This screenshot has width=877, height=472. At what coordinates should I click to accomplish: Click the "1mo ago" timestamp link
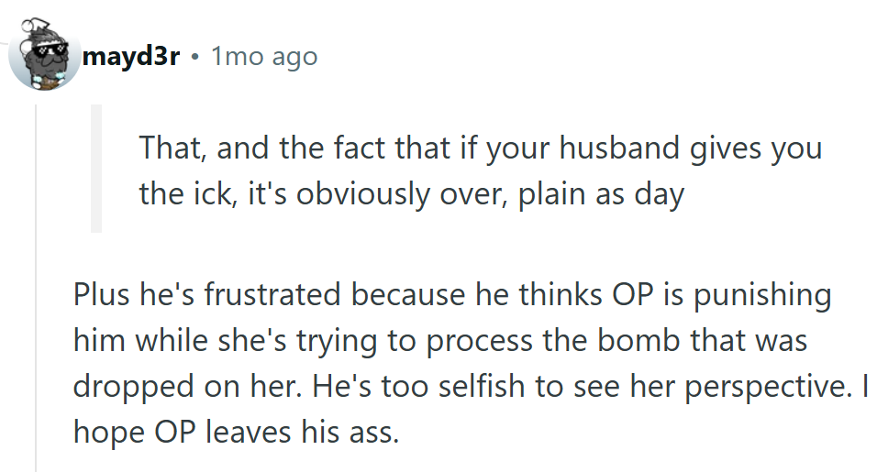[x=264, y=57]
